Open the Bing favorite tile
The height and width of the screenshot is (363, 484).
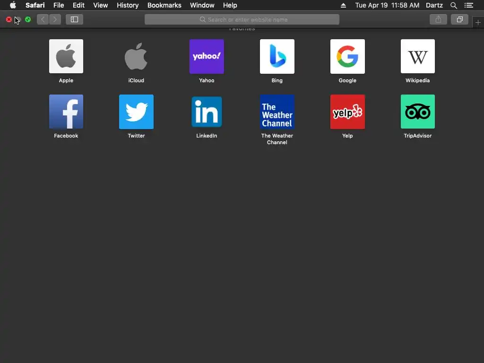(277, 56)
